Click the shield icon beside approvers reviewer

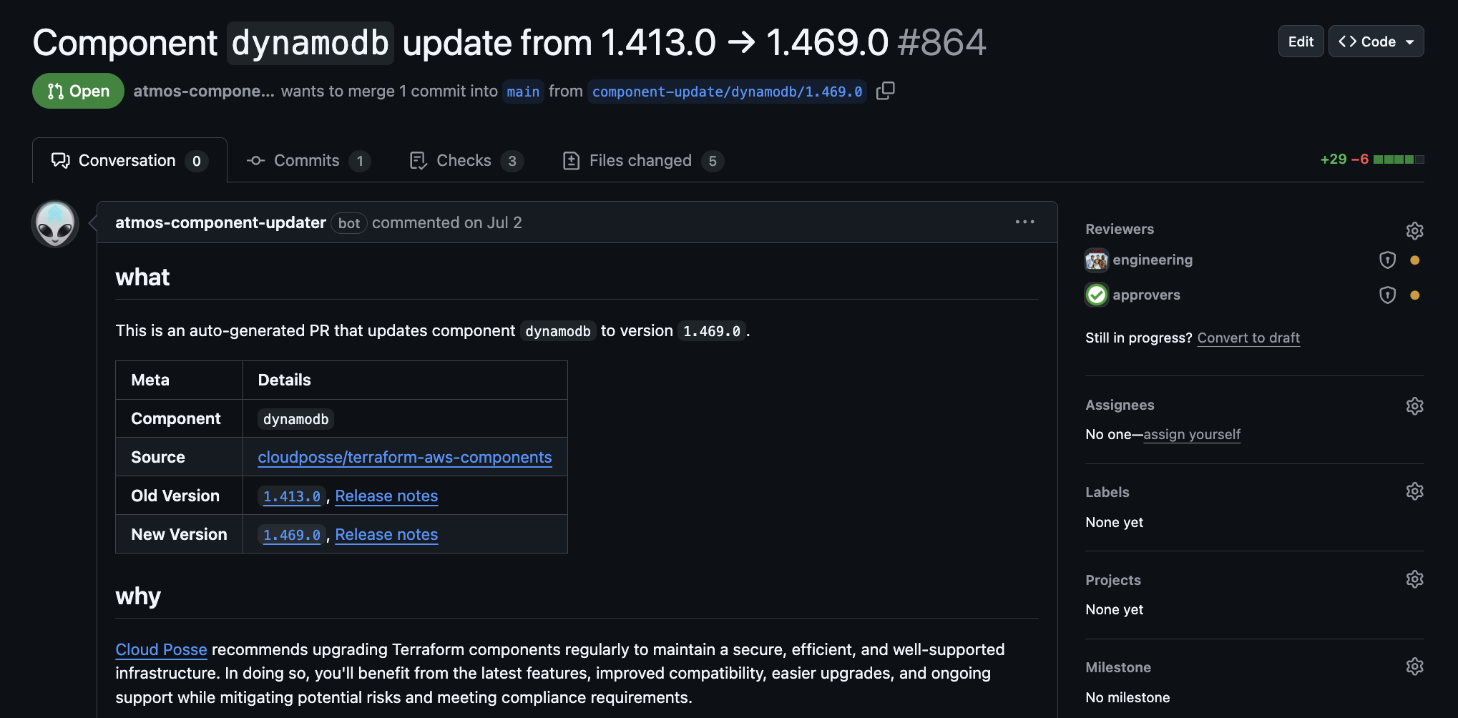(x=1387, y=295)
